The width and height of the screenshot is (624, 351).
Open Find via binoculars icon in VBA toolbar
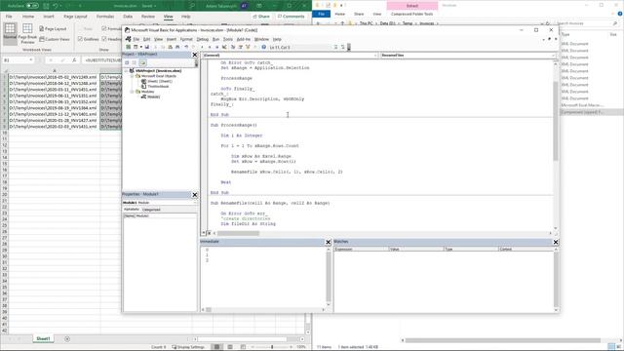(x=177, y=47)
